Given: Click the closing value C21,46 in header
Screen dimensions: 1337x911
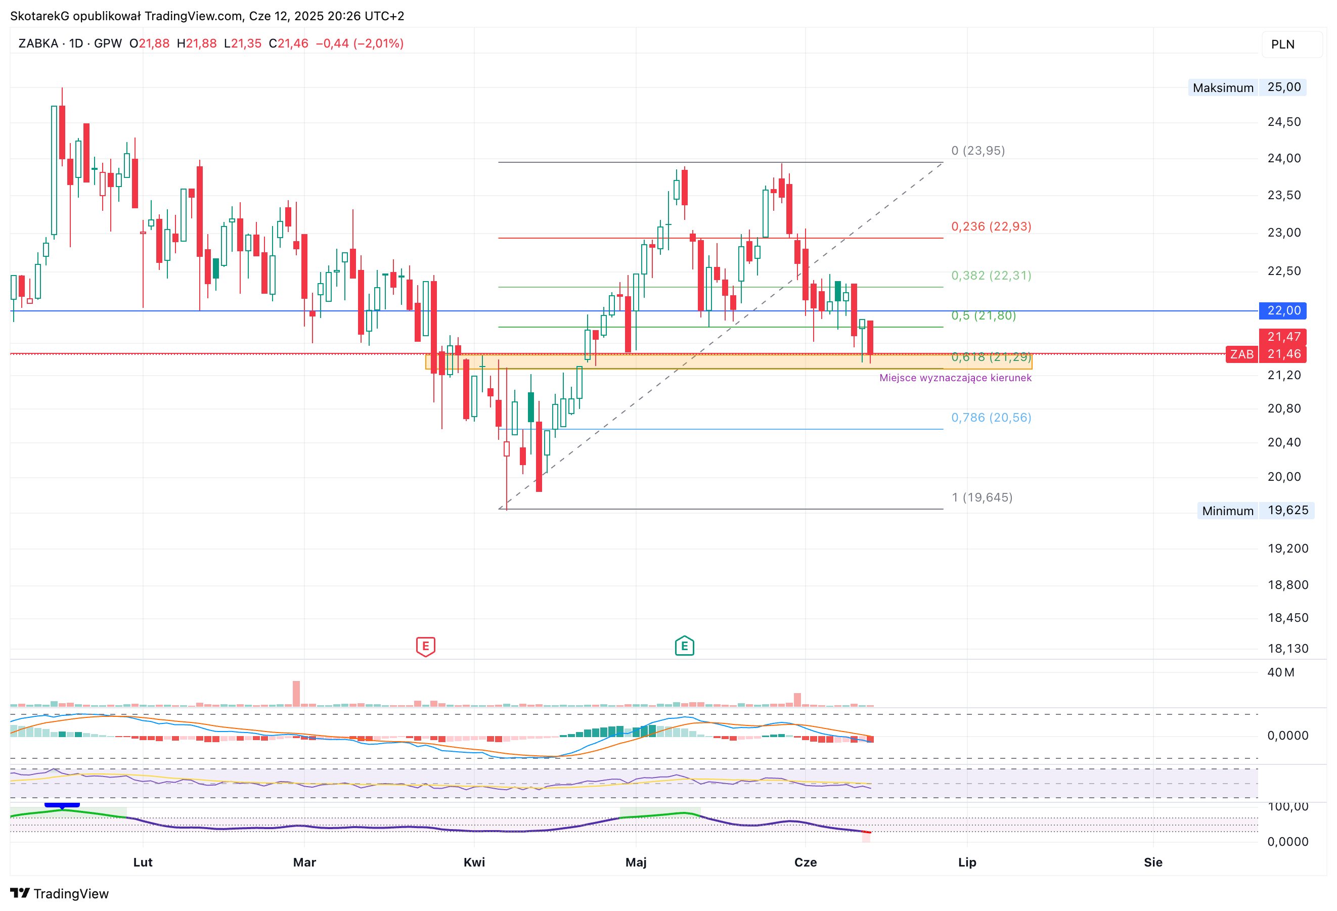Looking at the screenshot, I should (x=289, y=43).
